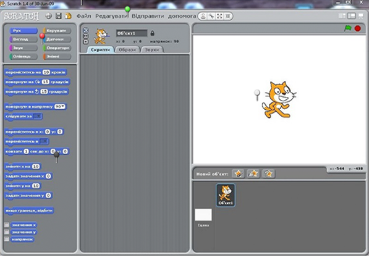Enable the напрямок stage monitor checkbox
The width and height of the screenshot is (369, 256).
tap(7, 239)
